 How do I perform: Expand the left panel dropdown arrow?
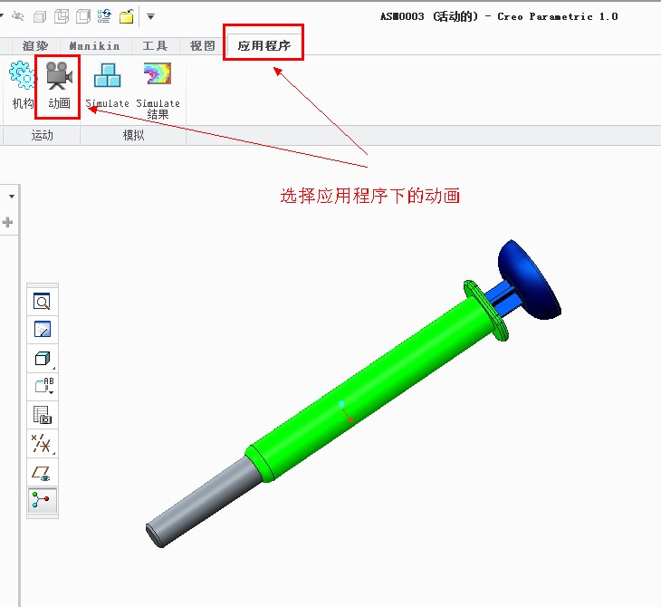12,197
